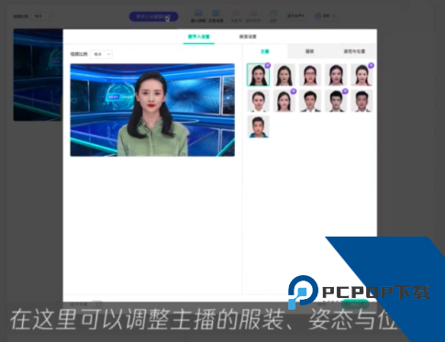Screen dimensions: 445x342
Task: Choose the second-row female avatar with purple badge
Action: (x=284, y=101)
